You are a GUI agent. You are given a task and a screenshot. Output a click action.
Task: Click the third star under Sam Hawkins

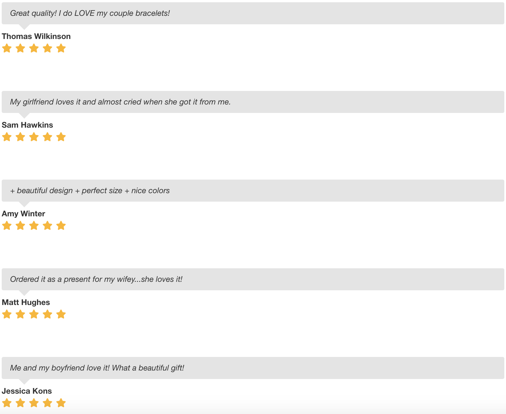[34, 137]
